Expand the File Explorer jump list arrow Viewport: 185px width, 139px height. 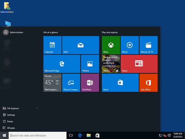pyautogui.click(x=37, y=108)
